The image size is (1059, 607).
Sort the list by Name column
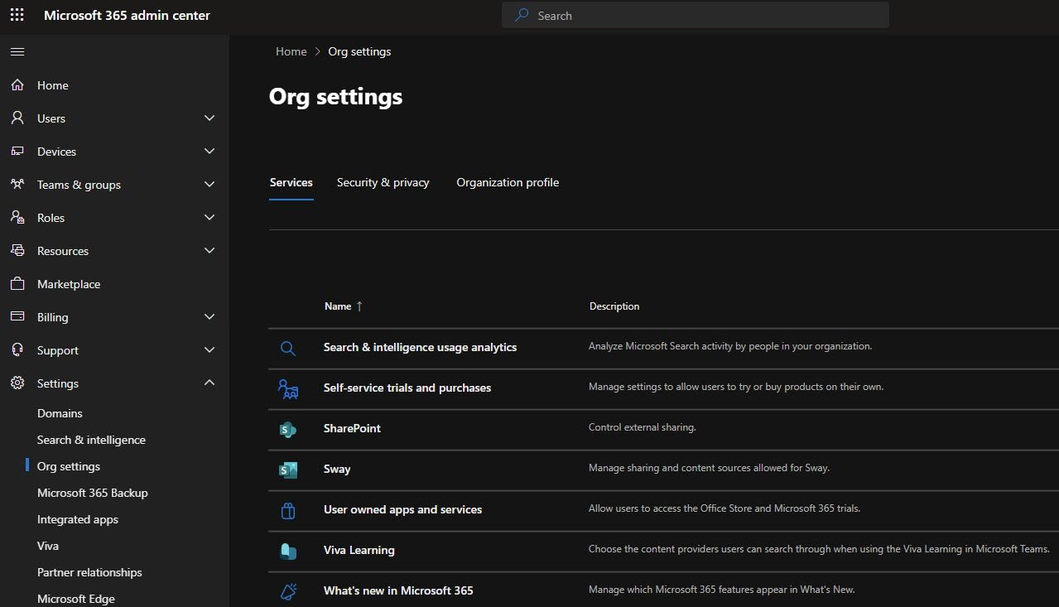(338, 306)
